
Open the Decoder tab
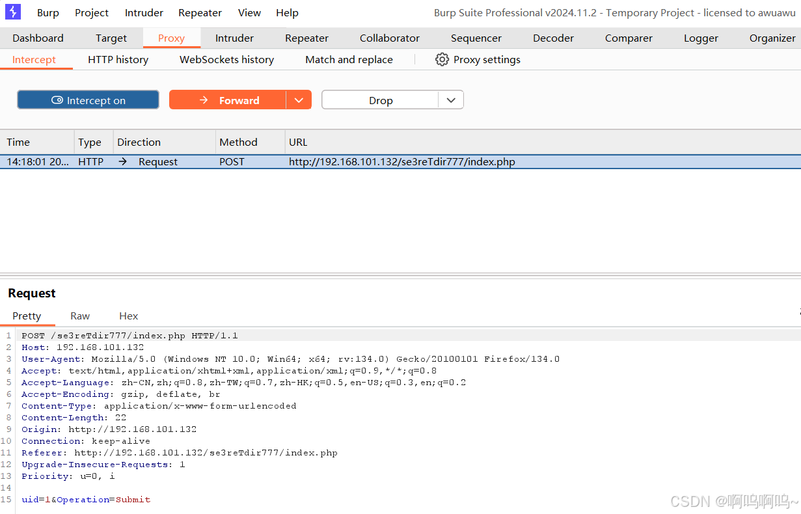[553, 38]
